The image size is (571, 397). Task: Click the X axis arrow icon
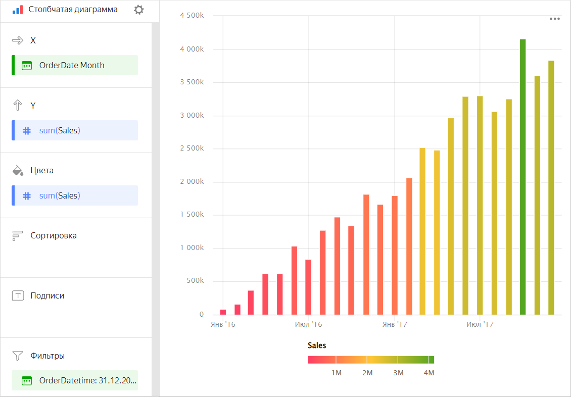pos(18,40)
